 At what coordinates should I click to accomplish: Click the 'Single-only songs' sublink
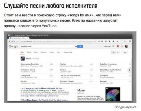pos(41,96)
